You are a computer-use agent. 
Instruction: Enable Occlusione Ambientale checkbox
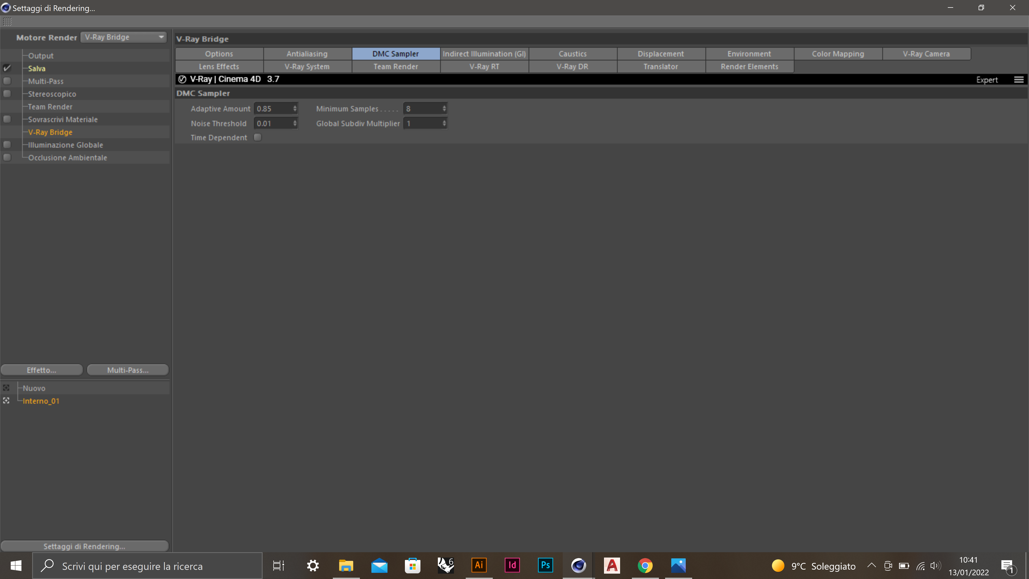pyautogui.click(x=7, y=157)
